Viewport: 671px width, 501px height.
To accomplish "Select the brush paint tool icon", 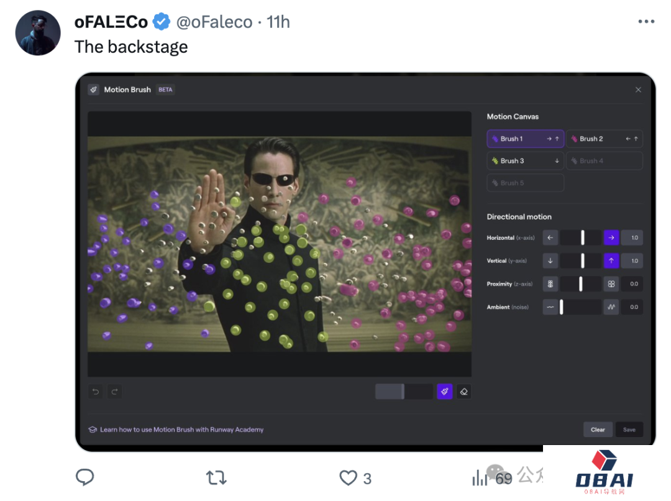I will coord(445,392).
